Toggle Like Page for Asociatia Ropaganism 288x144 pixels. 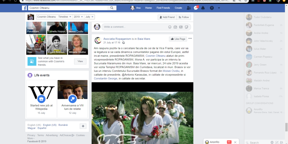[x=178, y=39]
